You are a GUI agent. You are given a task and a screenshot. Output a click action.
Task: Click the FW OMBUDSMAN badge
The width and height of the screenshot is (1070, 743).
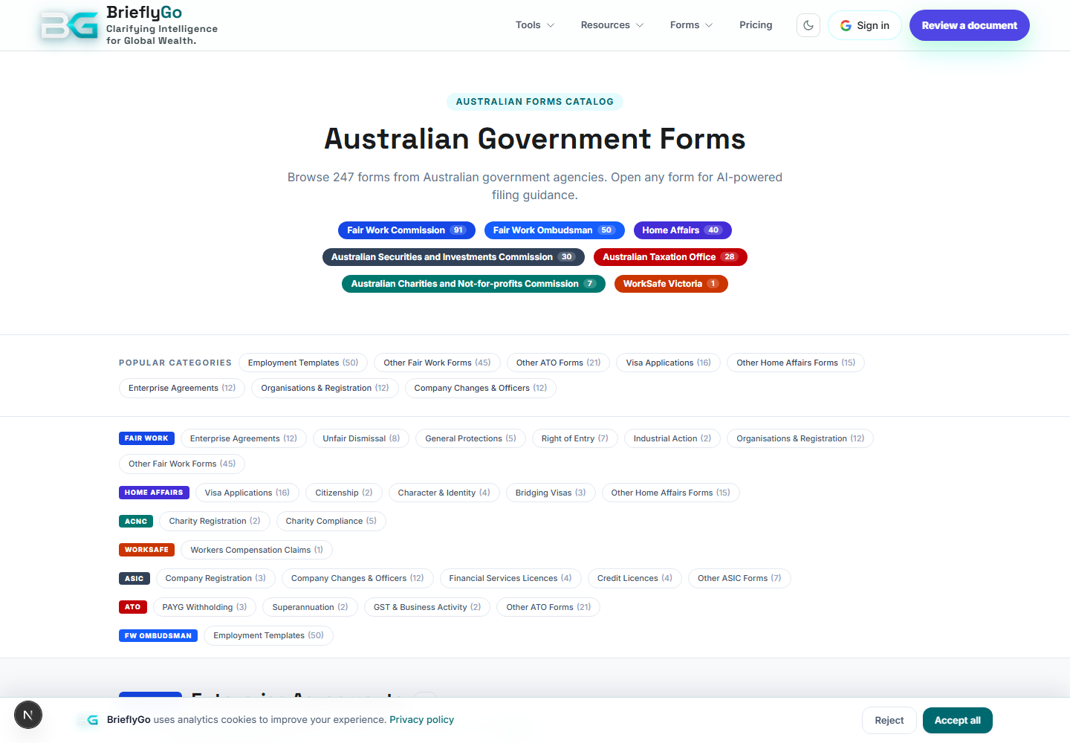158,635
